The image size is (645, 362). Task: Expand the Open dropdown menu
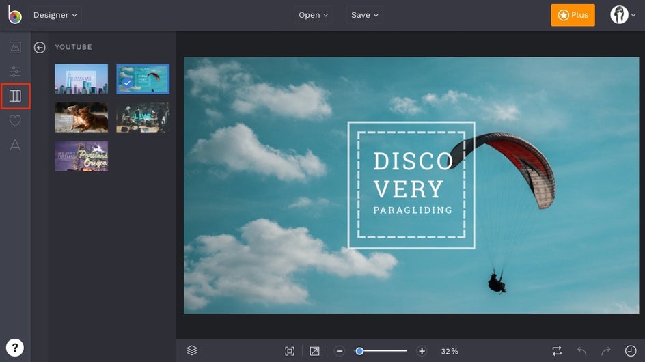[313, 15]
